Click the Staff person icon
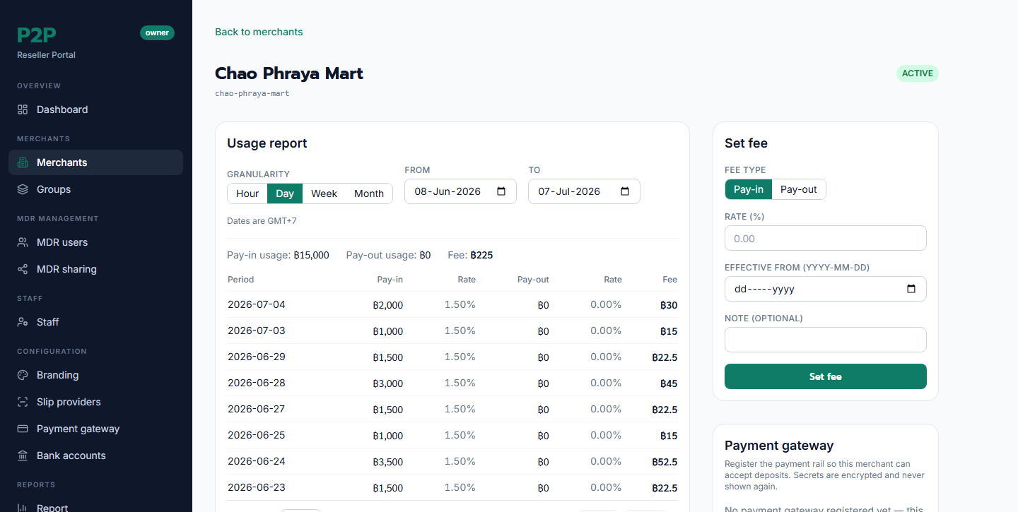 coord(23,322)
